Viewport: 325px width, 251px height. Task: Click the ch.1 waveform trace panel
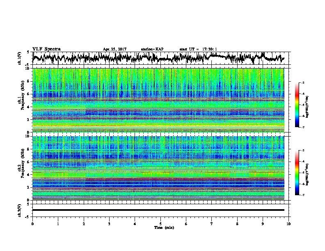pyautogui.click(x=161, y=58)
